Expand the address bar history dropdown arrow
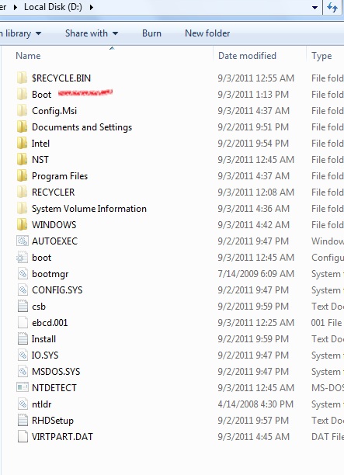Image resolution: width=344 pixels, height=475 pixels. point(315,7)
